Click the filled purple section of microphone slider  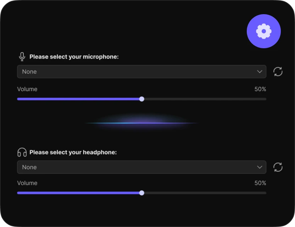(78, 99)
